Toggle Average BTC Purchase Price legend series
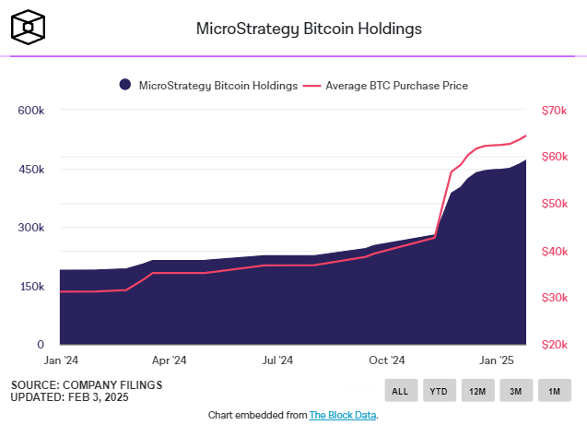 coord(394,86)
